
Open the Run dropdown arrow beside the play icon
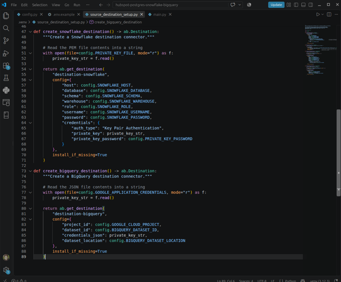[x=322, y=15]
